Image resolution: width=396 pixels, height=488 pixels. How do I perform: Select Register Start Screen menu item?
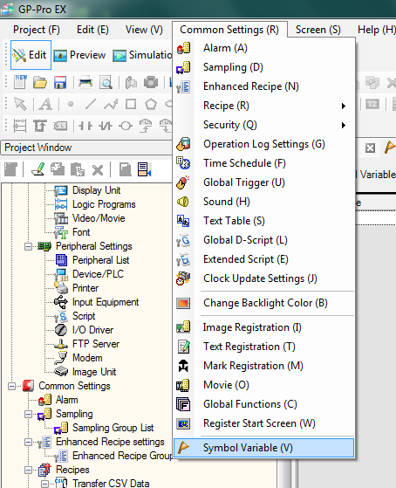point(263,423)
